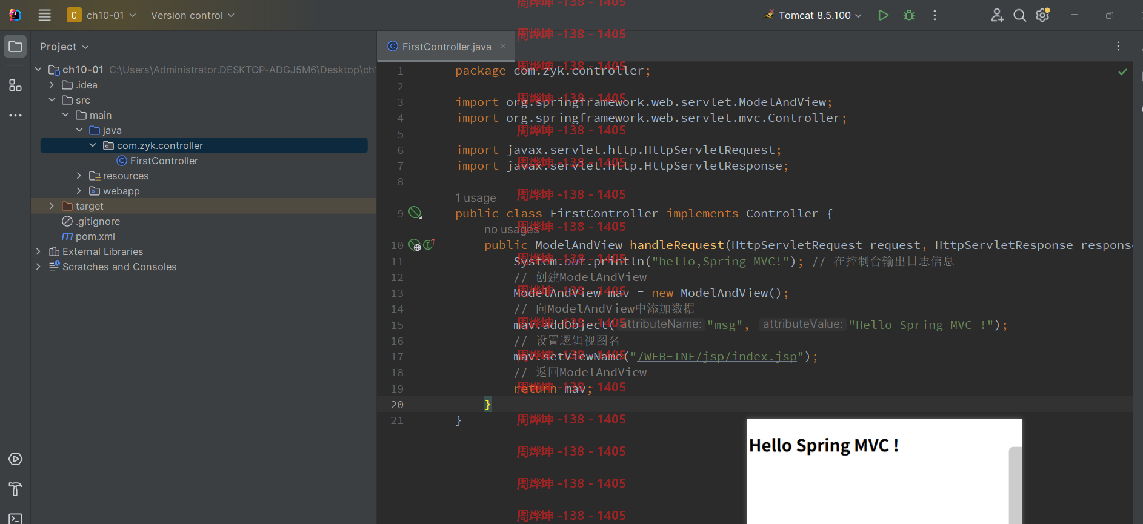
Task: Open the Terminal tool window icon
Action: 16,519
